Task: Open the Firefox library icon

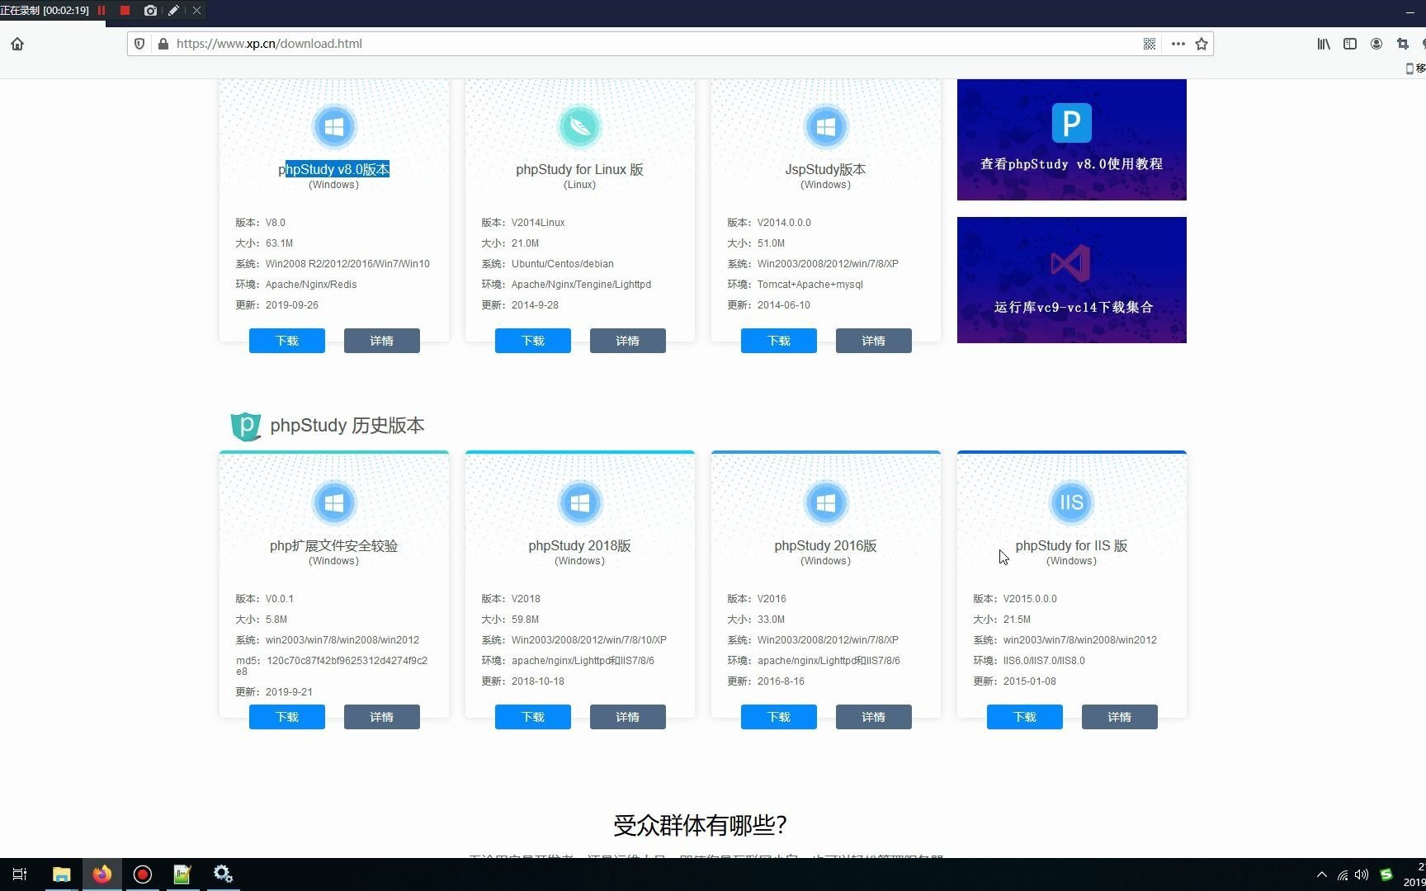Action: [x=1324, y=44]
